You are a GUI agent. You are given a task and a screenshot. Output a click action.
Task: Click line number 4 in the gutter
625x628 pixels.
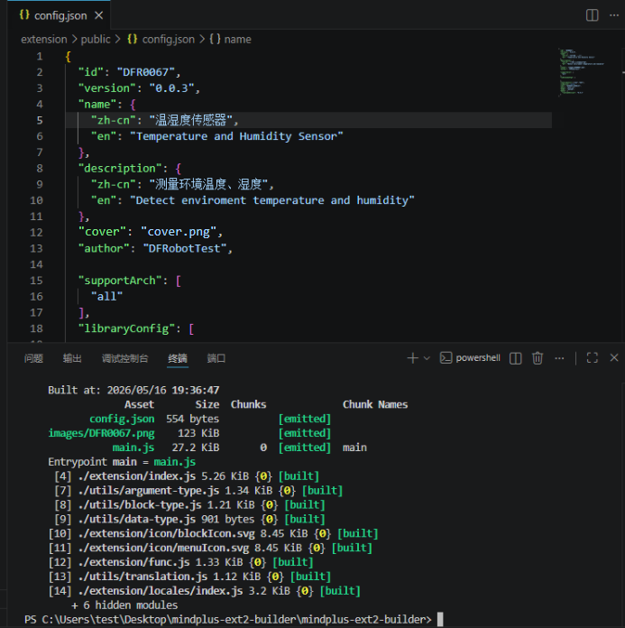40,104
